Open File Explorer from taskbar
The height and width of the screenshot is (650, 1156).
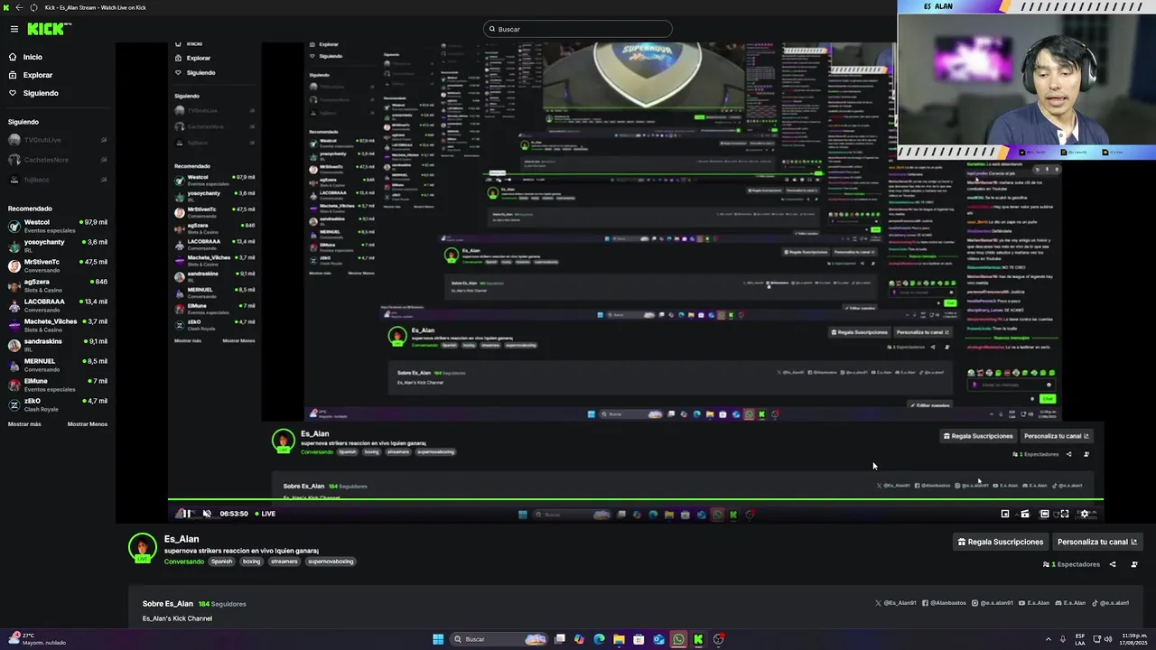point(619,639)
